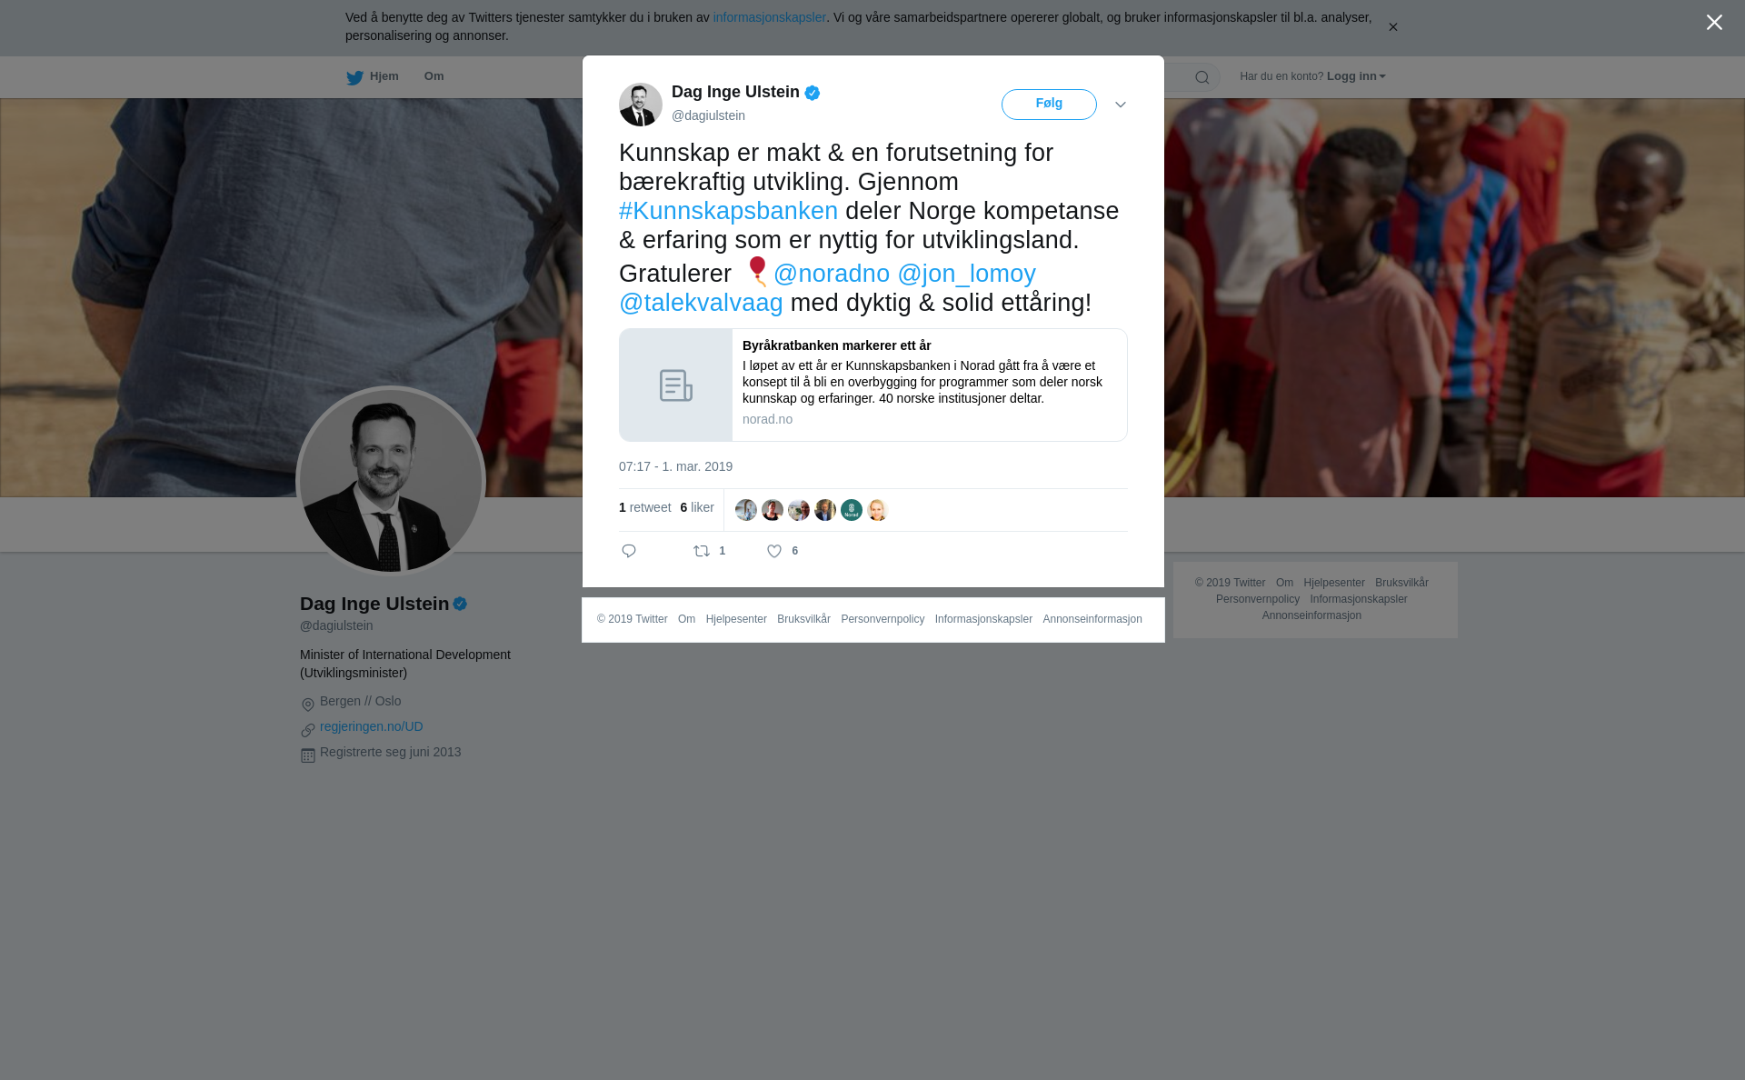Viewport: 1745px width, 1080px height.
Task: Expand the tweet options chevron
Action: click(1121, 105)
